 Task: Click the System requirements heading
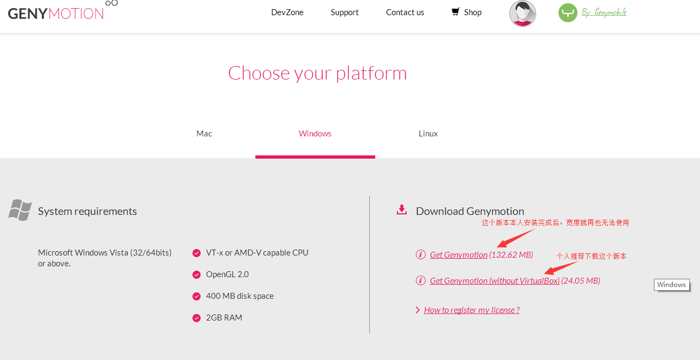click(x=87, y=211)
